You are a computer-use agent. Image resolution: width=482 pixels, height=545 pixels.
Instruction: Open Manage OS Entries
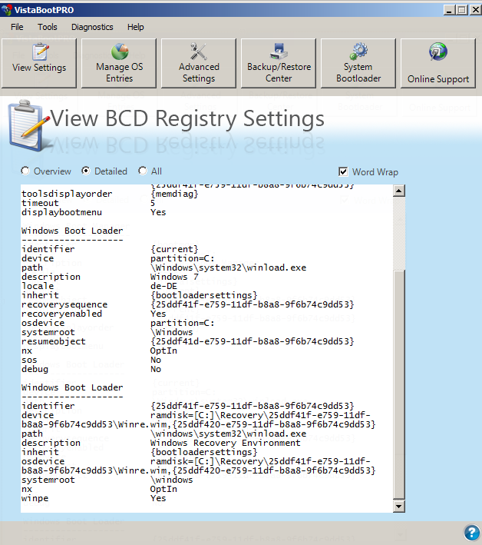click(x=119, y=63)
